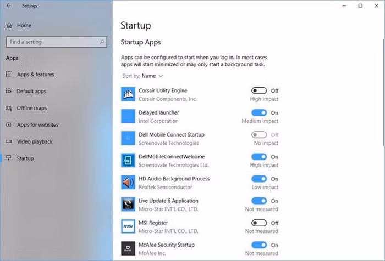Click the McAfee Security Startup shield icon
Image resolution: width=385 pixels, height=261 pixels.
click(128, 248)
